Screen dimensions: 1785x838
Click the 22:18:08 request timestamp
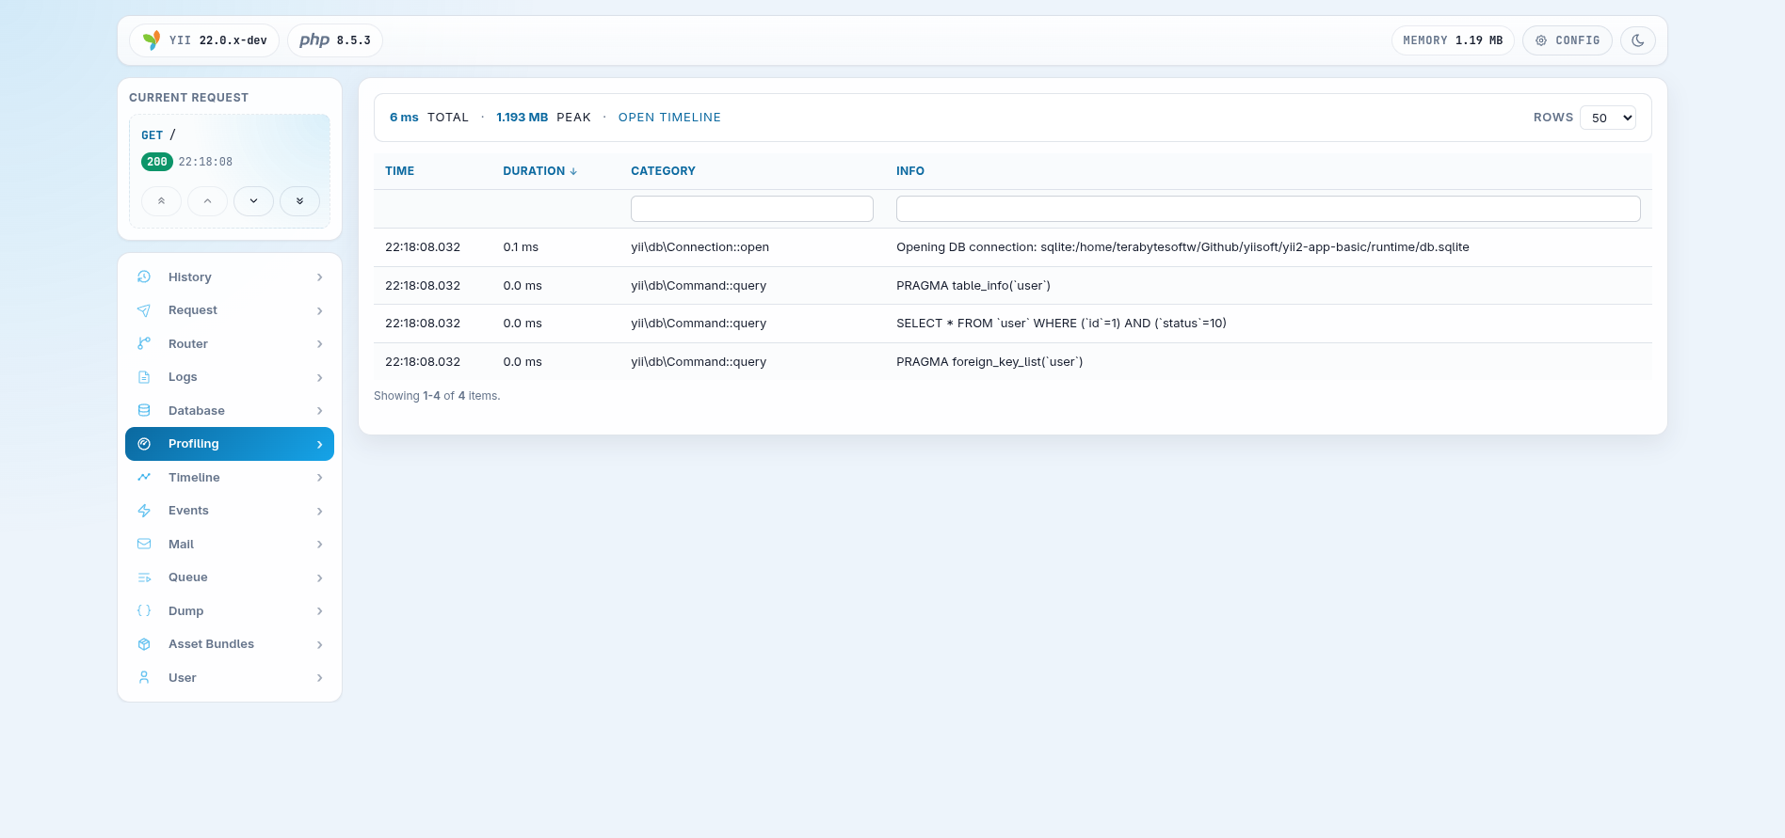pyautogui.click(x=205, y=162)
